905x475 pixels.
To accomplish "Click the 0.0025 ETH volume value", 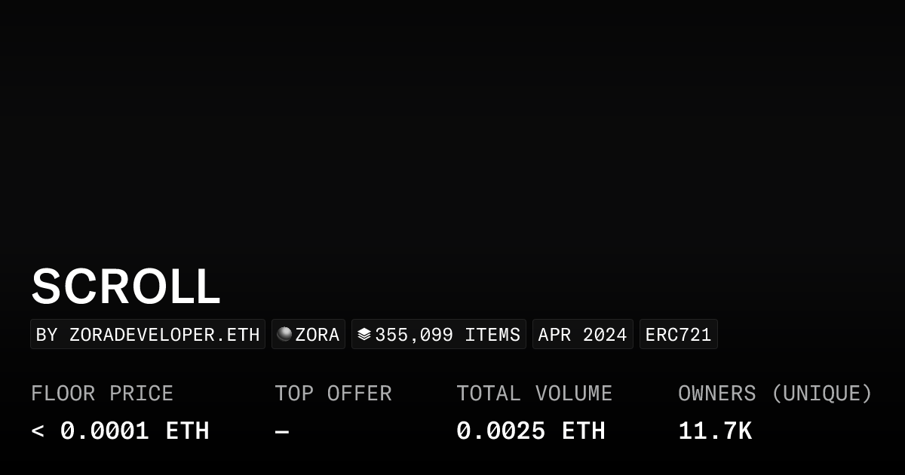I will click(530, 431).
